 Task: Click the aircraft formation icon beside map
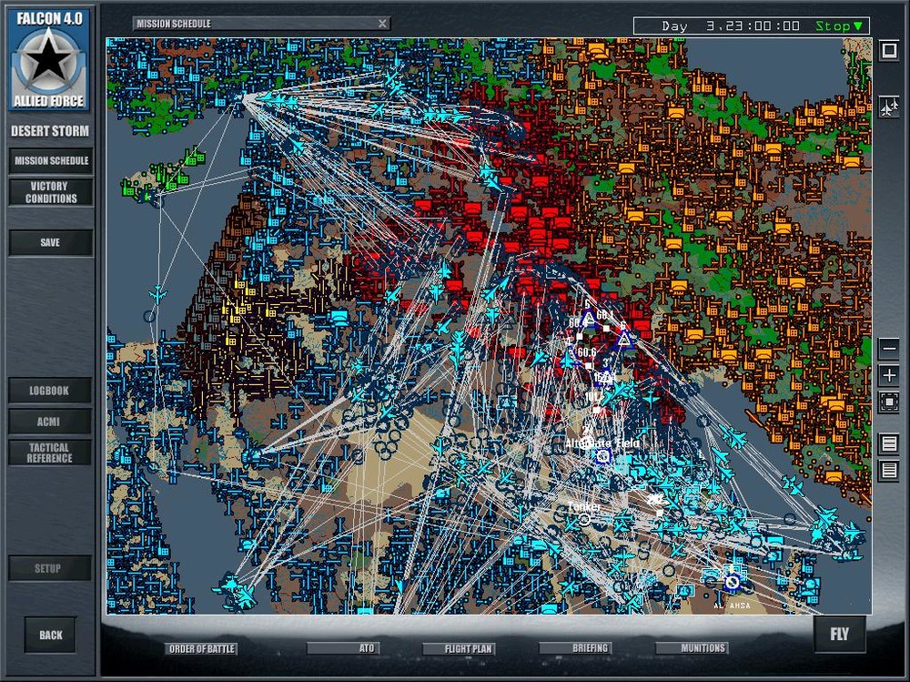coord(889,107)
